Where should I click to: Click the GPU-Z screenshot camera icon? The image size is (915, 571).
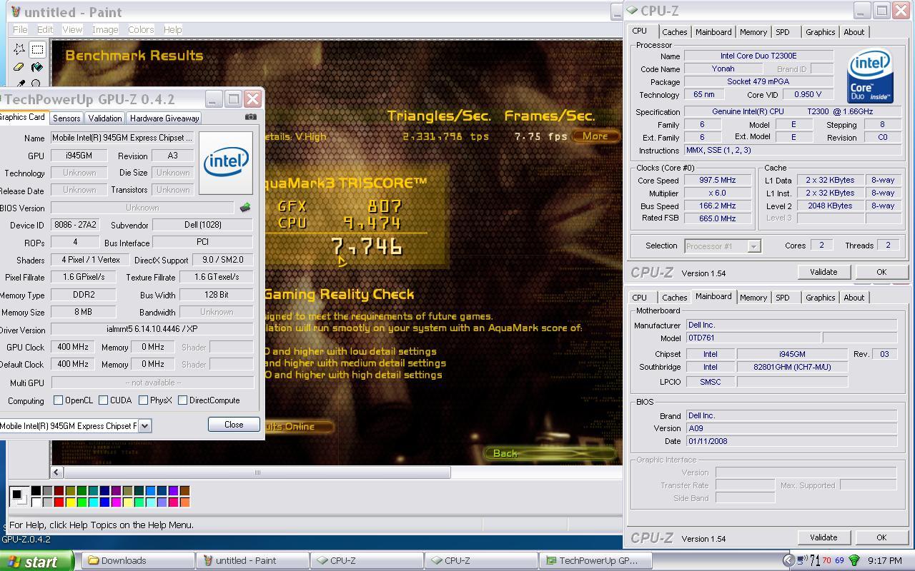click(x=250, y=116)
